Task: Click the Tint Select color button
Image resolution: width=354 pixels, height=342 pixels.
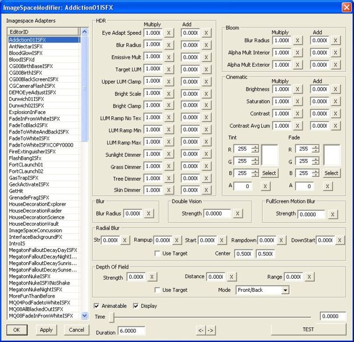Action: click(269, 173)
